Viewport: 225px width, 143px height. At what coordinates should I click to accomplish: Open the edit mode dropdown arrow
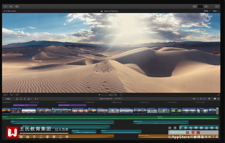pyautogui.click(x=31, y=99)
